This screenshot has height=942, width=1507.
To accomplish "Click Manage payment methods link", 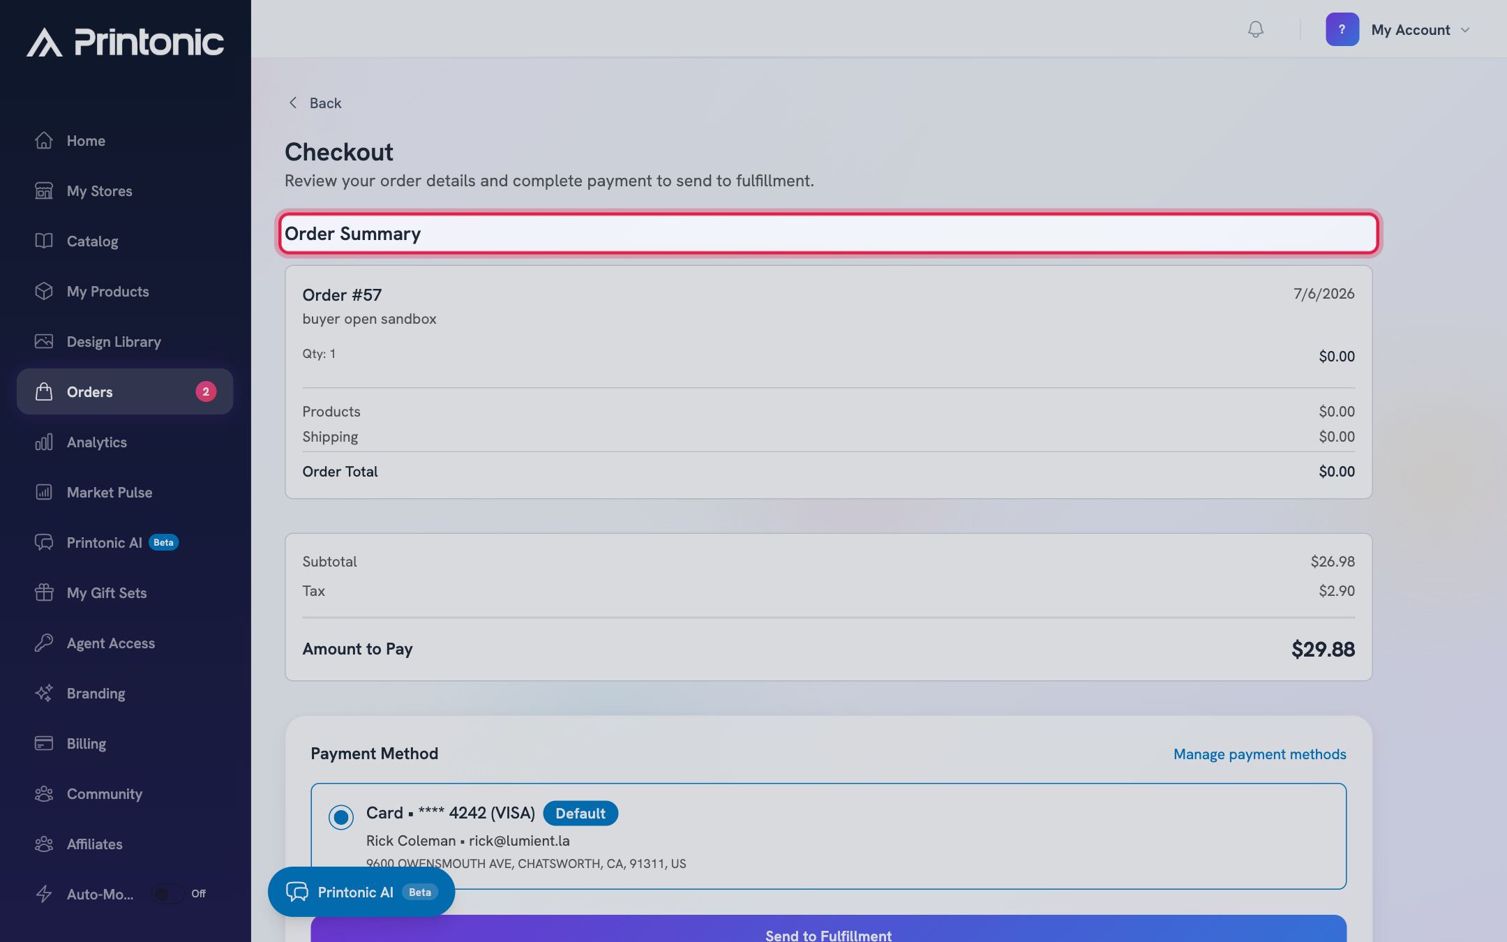I will click(1259, 754).
